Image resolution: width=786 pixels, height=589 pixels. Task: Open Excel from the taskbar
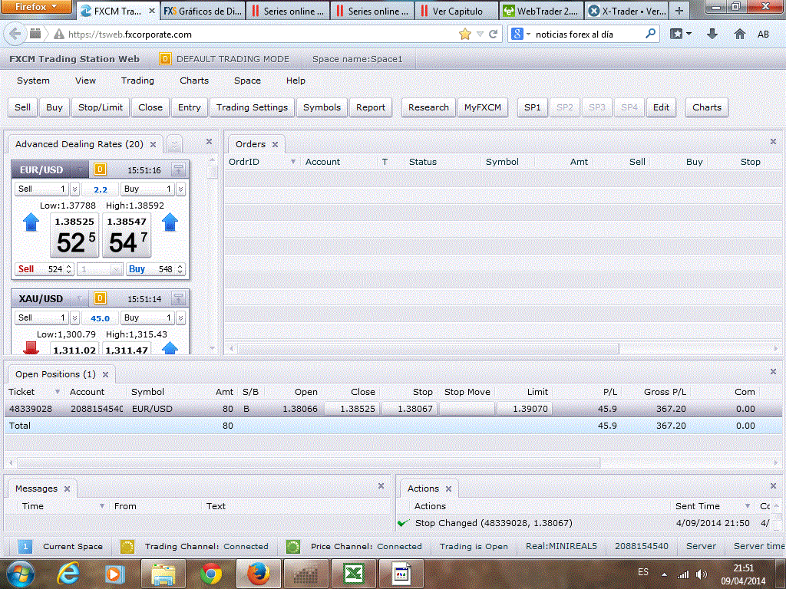click(354, 574)
